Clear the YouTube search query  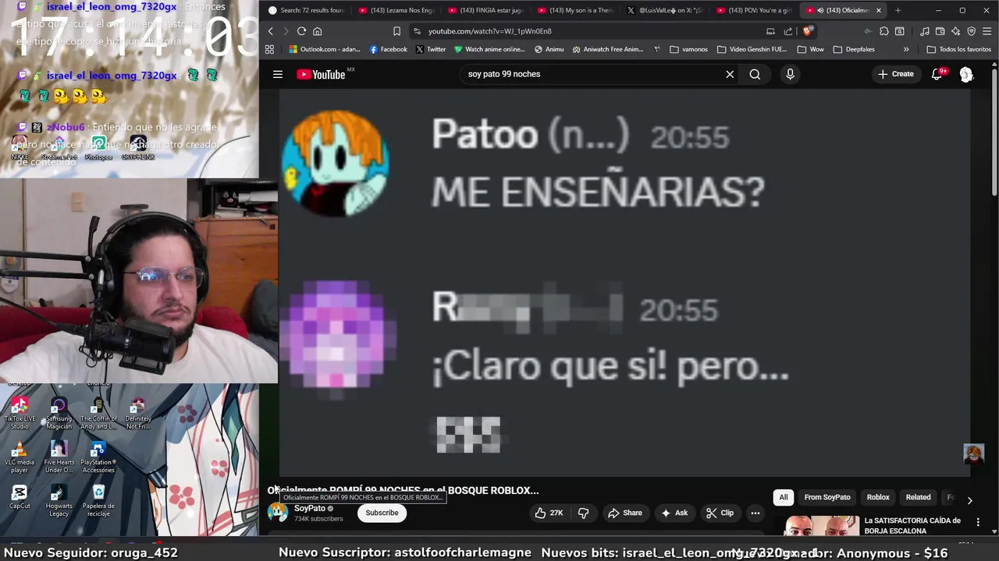pos(730,74)
